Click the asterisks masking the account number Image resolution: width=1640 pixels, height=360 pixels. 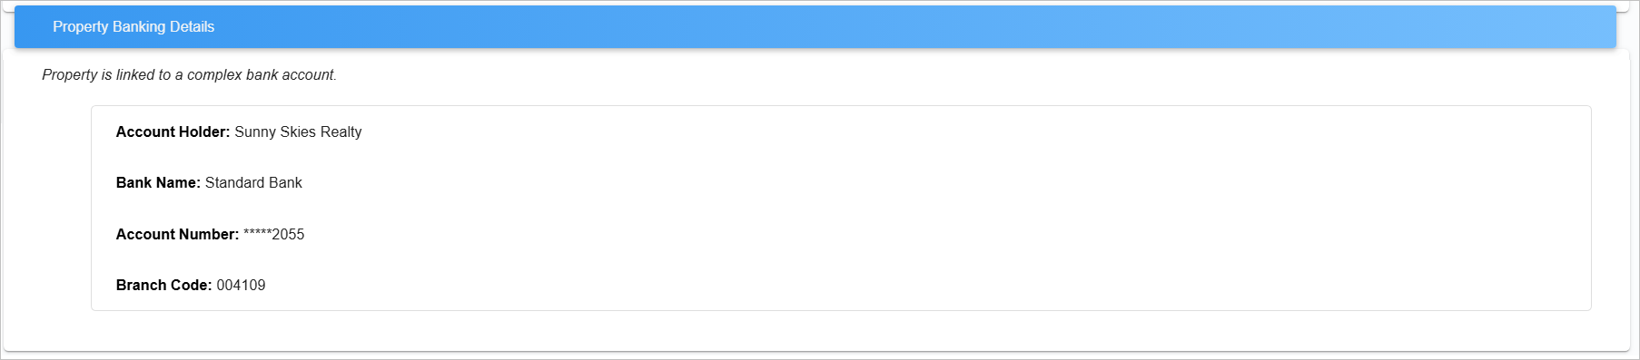click(257, 233)
